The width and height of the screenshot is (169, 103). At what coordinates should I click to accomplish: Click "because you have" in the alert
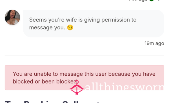[132, 74]
